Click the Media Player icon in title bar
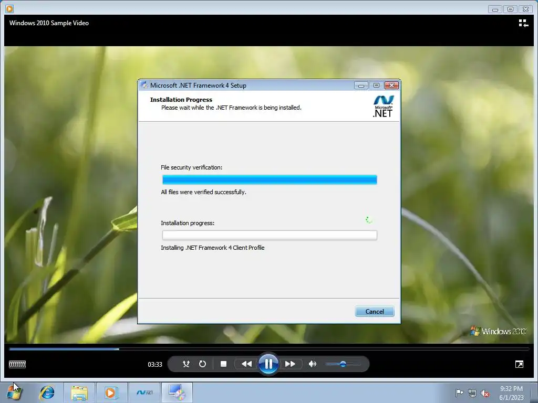Image resolution: width=538 pixels, height=403 pixels. tap(9, 8)
